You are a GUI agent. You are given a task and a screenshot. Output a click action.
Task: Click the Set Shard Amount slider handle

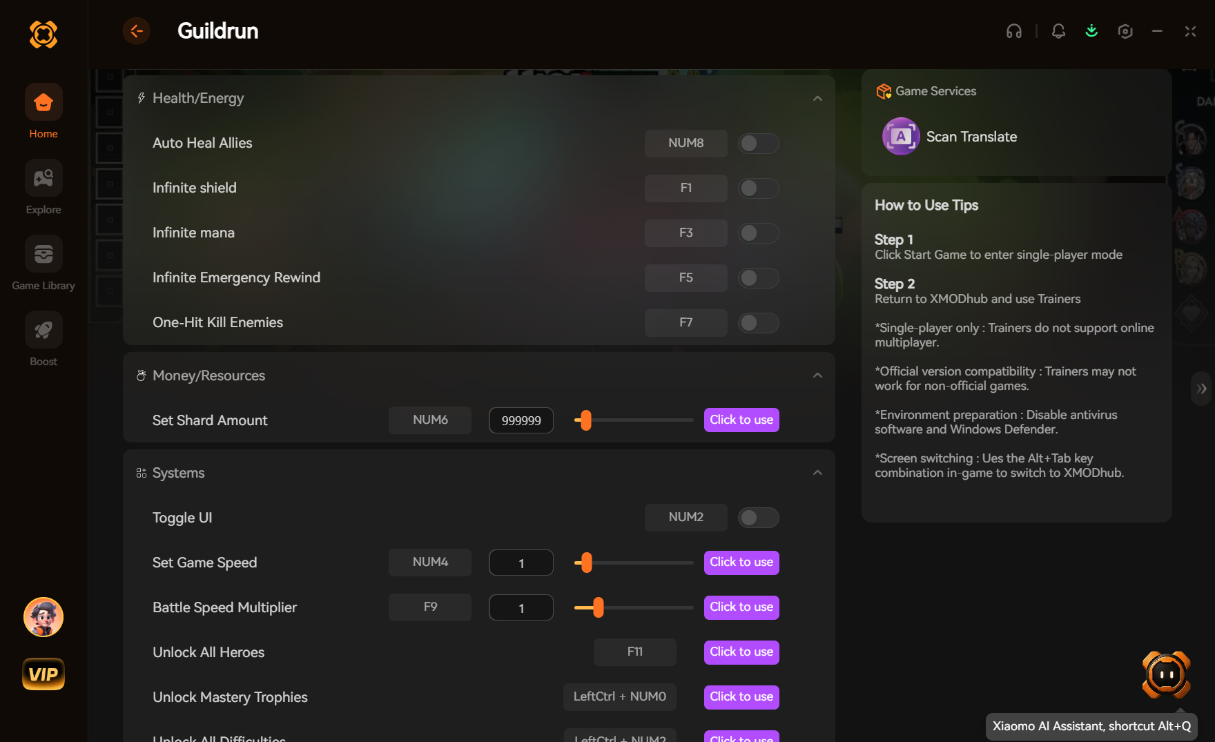click(585, 420)
